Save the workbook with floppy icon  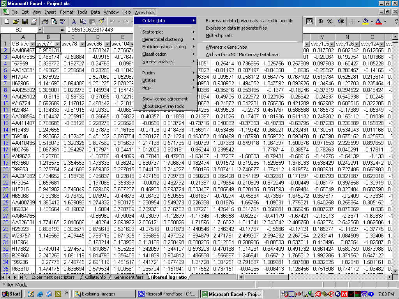[x=25, y=21]
